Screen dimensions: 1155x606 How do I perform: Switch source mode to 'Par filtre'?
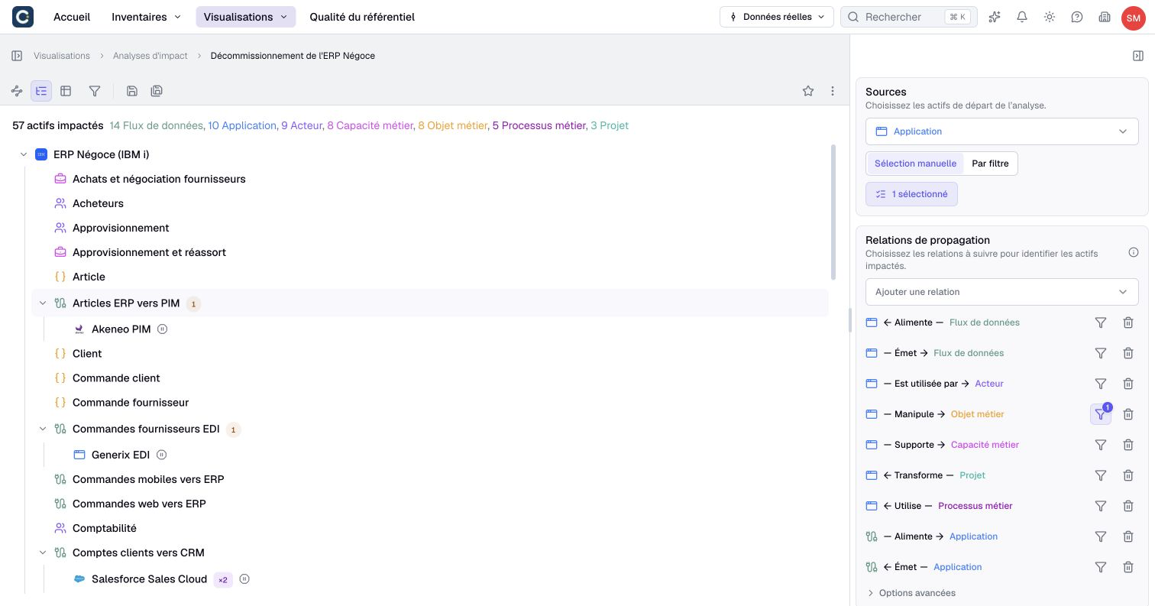[990, 164]
